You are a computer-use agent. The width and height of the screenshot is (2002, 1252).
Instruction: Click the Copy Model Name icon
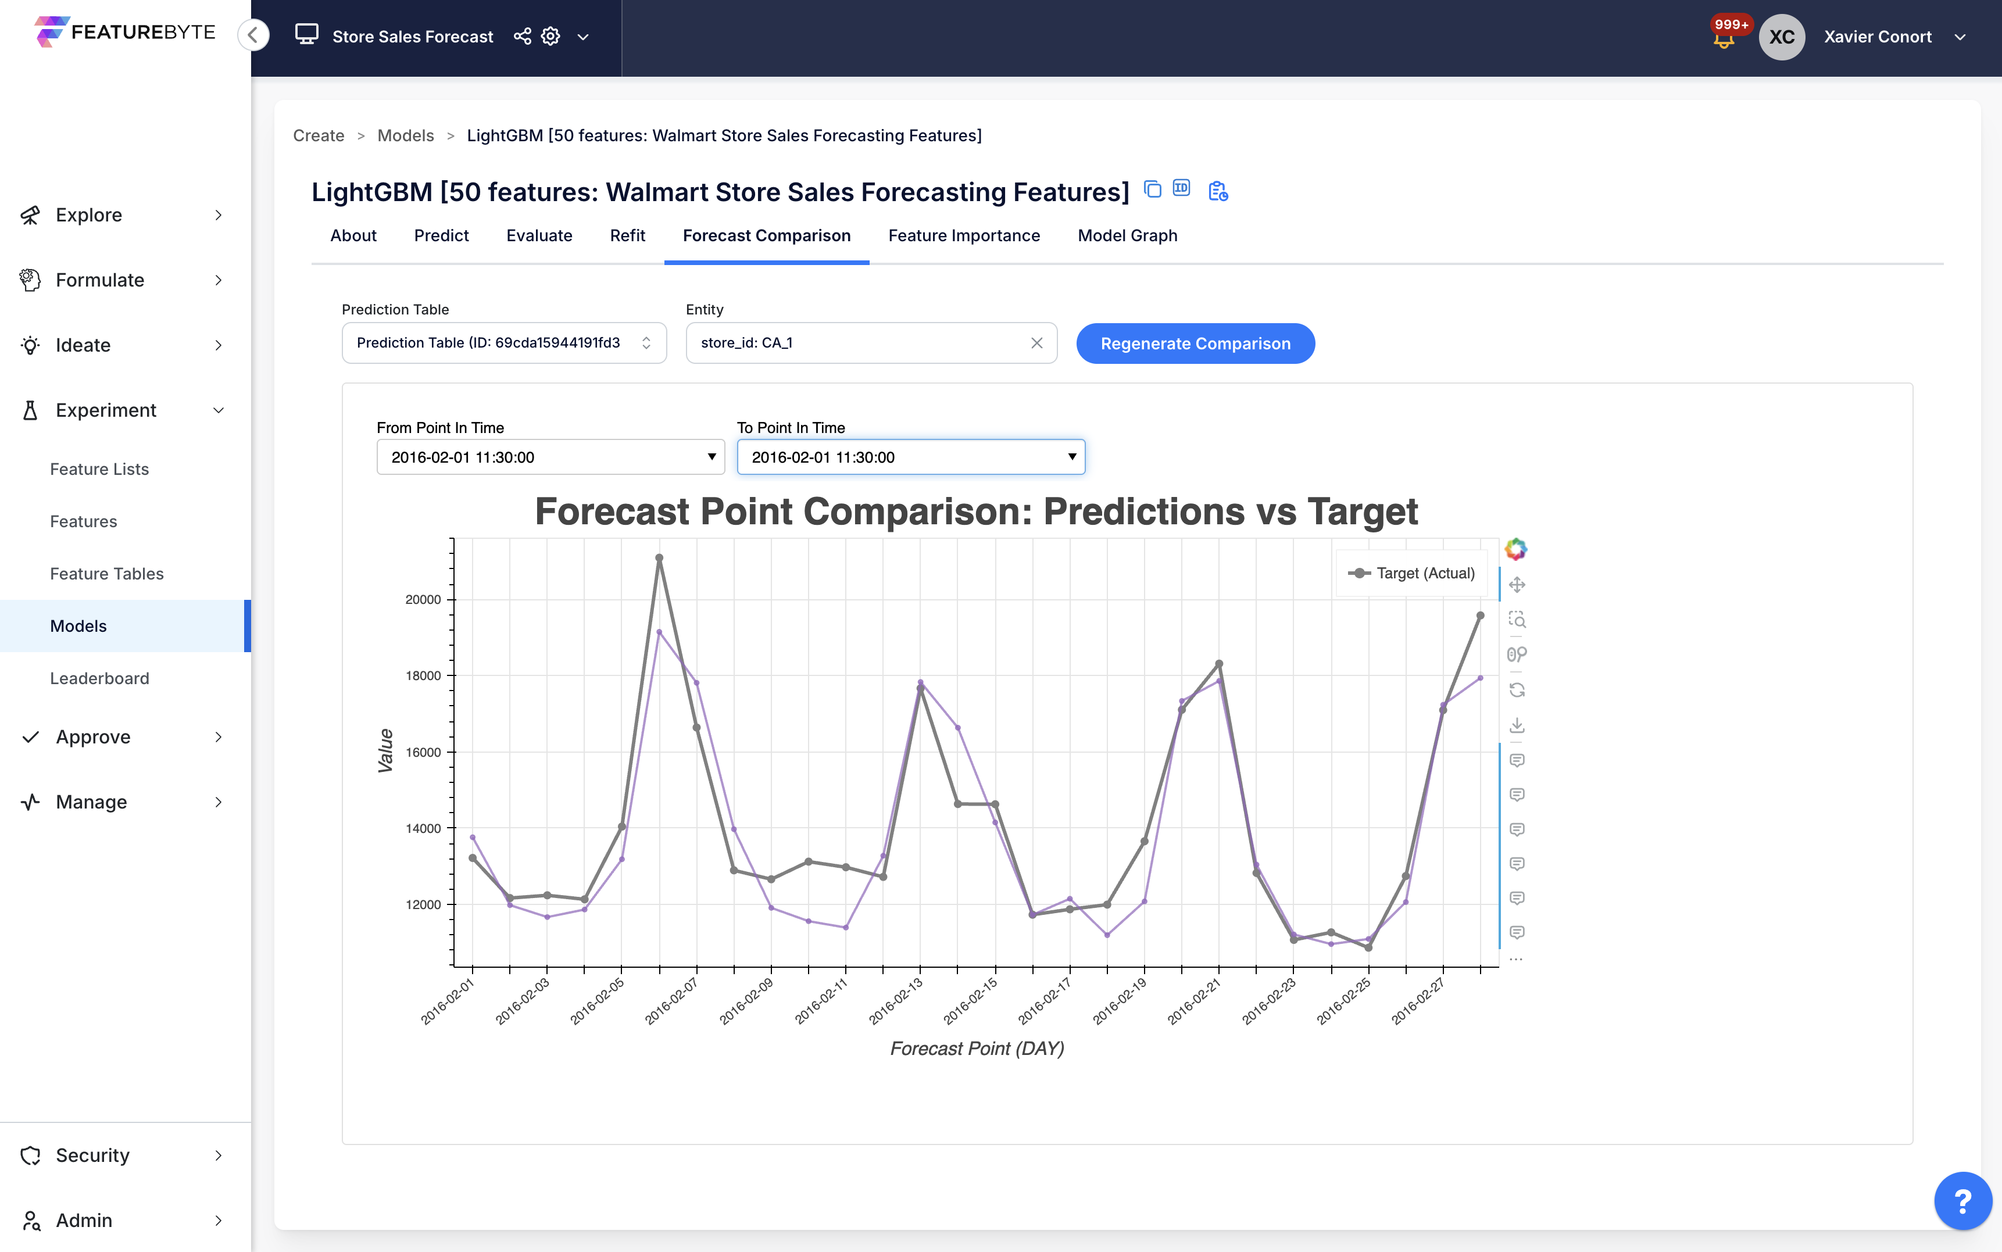1152,189
